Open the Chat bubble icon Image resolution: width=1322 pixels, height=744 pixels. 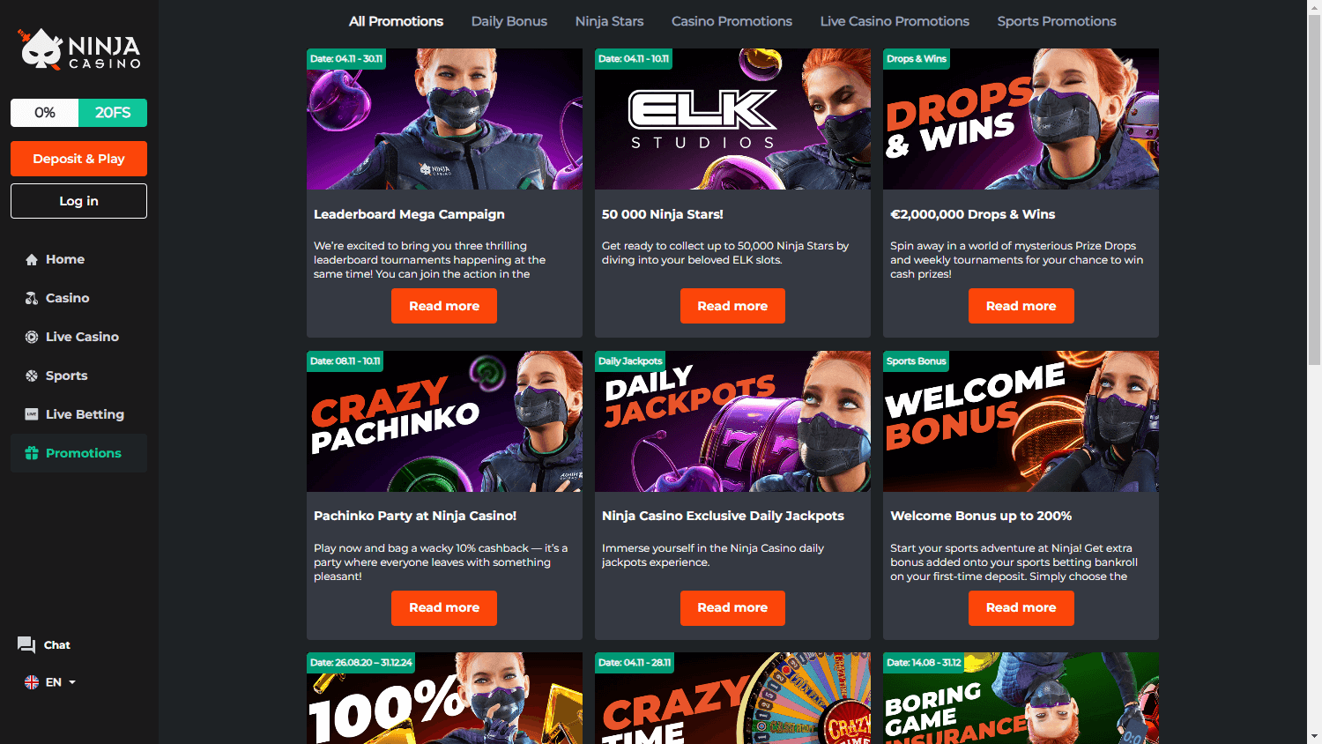tap(26, 645)
